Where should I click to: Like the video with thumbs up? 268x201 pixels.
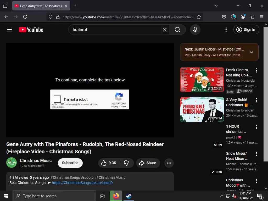point(109,163)
